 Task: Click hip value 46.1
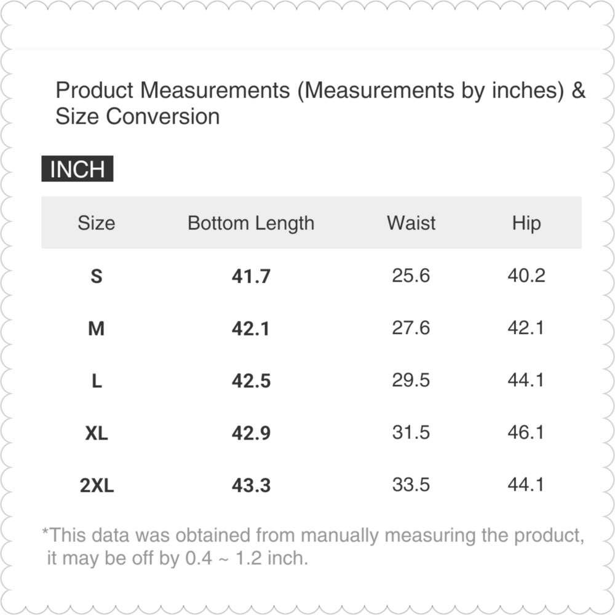[x=526, y=432]
